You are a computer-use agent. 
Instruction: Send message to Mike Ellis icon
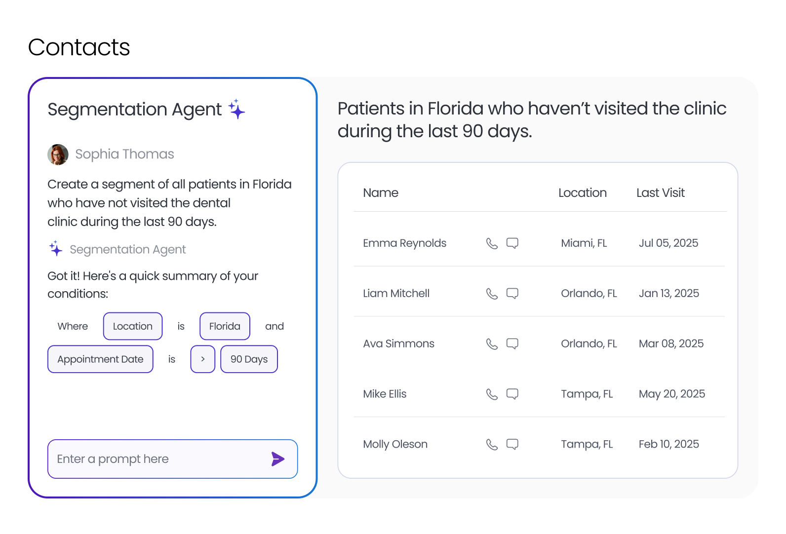(512, 394)
